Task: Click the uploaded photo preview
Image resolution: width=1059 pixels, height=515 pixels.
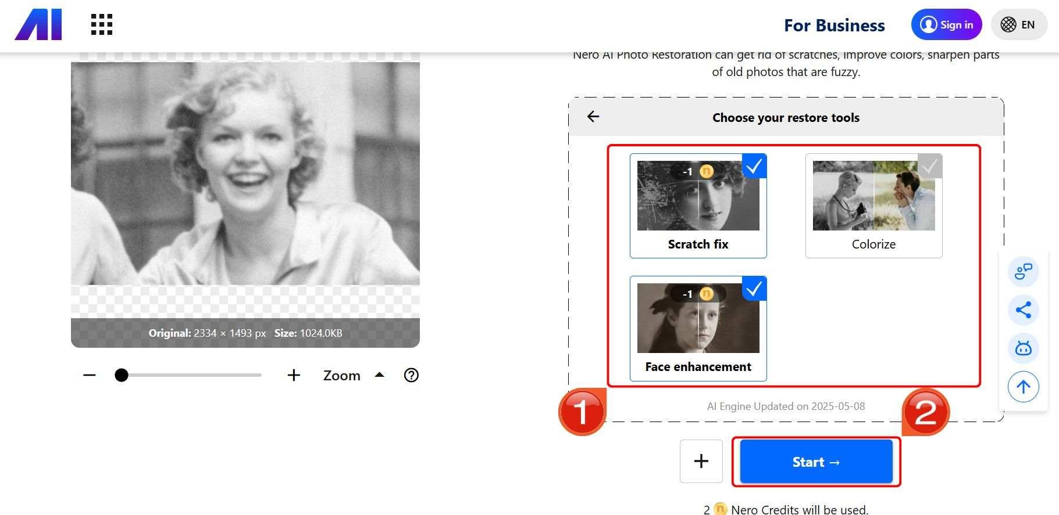Action: (245, 173)
